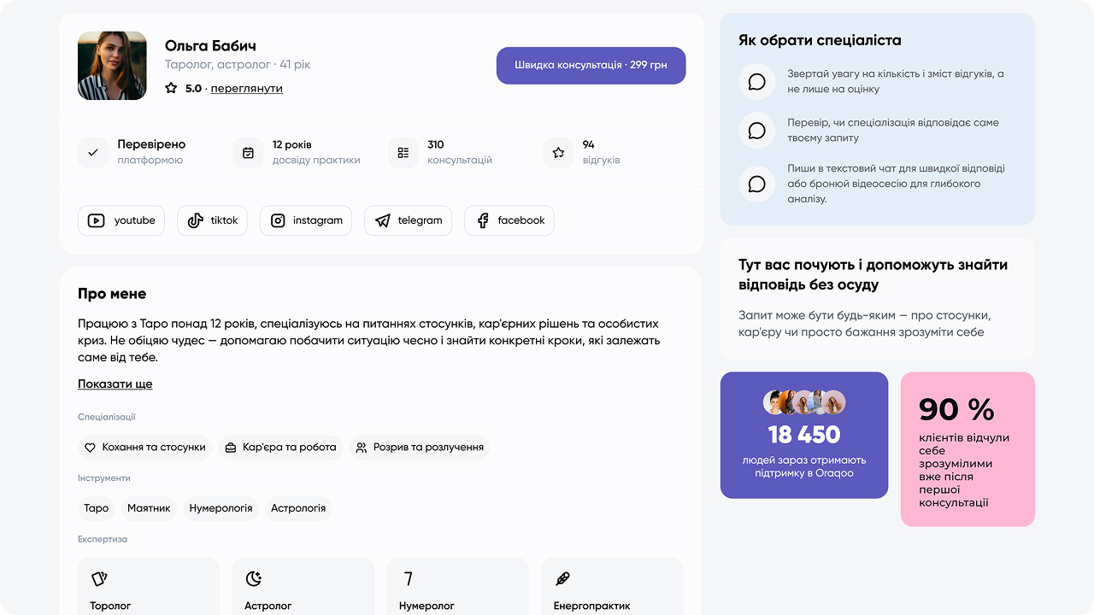The width and height of the screenshot is (1094, 615).
Task: Open the telegram social button
Action: (408, 220)
